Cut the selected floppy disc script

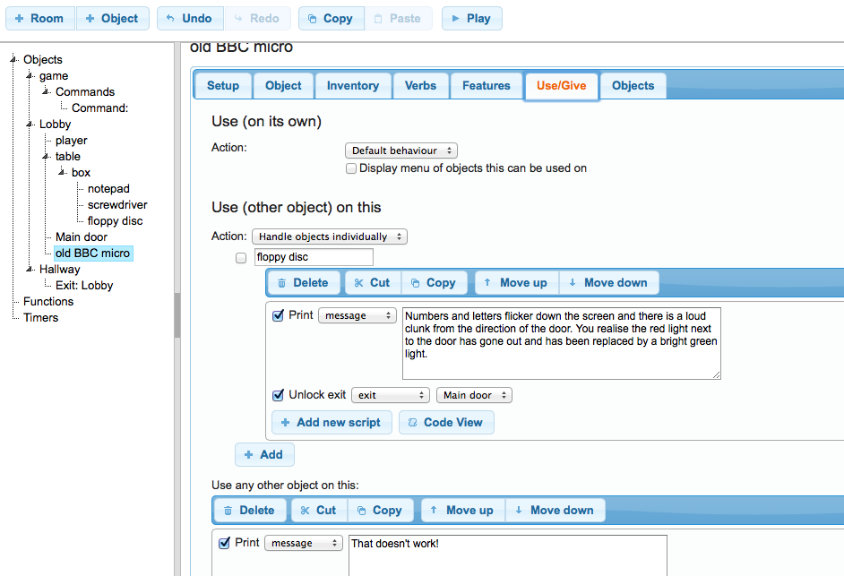(x=371, y=282)
